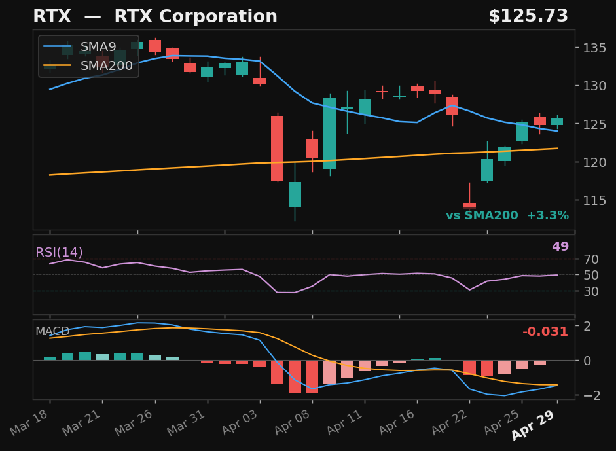Click the 135 price axis label
The height and width of the screenshot is (451, 616).
tap(594, 48)
